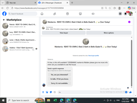
Task: Click the back arrow beside Marketplace
Action: pyautogui.click(x=4, y=20)
